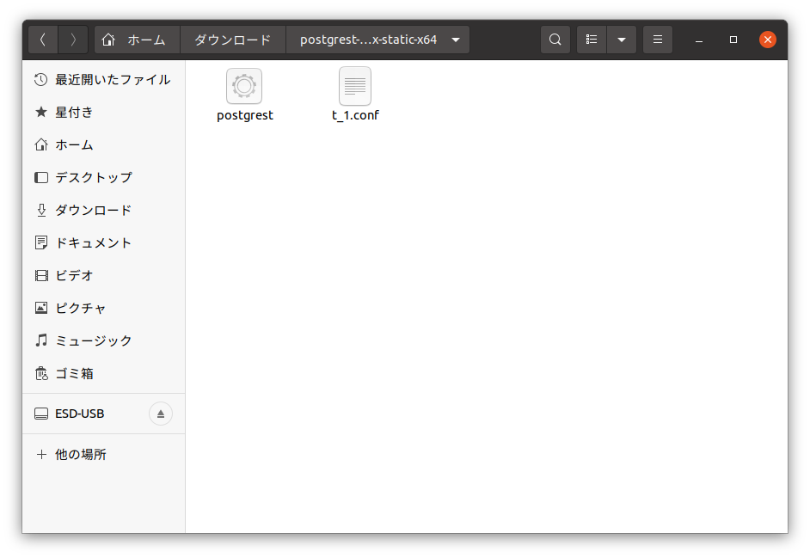810x558 pixels.
Task: Eject the ESD-USB drive
Action: click(x=161, y=414)
